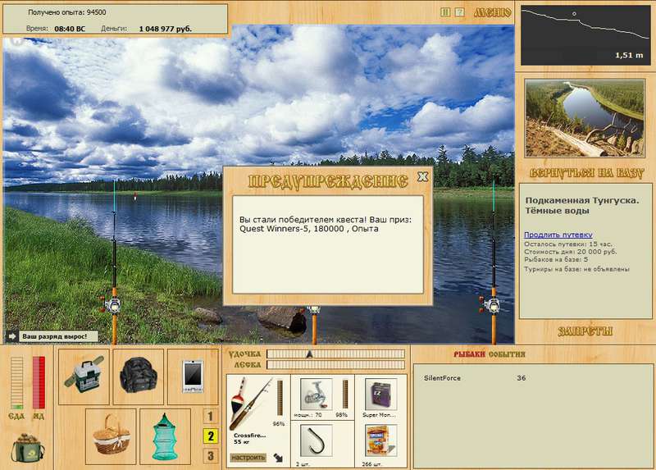The width and height of the screenshot is (656, 470).
Task: Click 'Получено опыта: 94500' text
Action: [67, 12]
